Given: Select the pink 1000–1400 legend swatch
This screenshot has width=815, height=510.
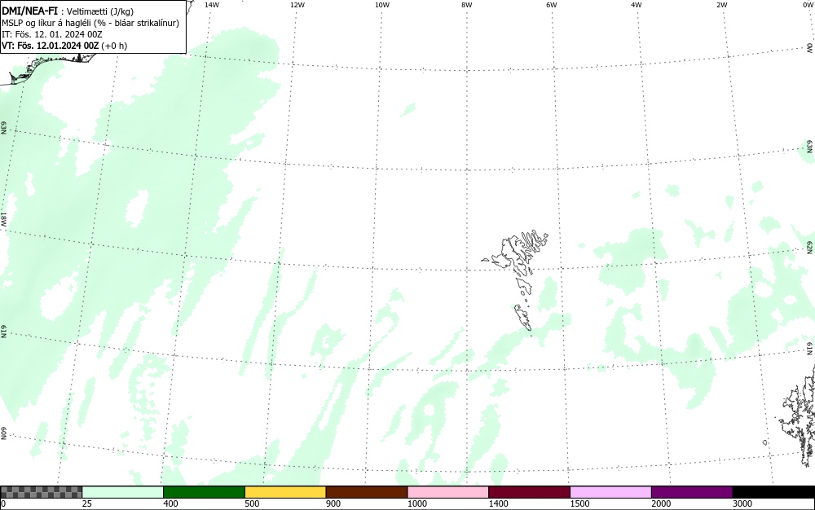Looking at the screenshot, I should (x=448, y=492).
